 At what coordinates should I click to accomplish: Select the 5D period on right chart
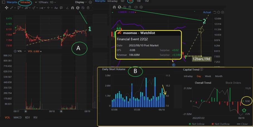[x=122, y=1]
